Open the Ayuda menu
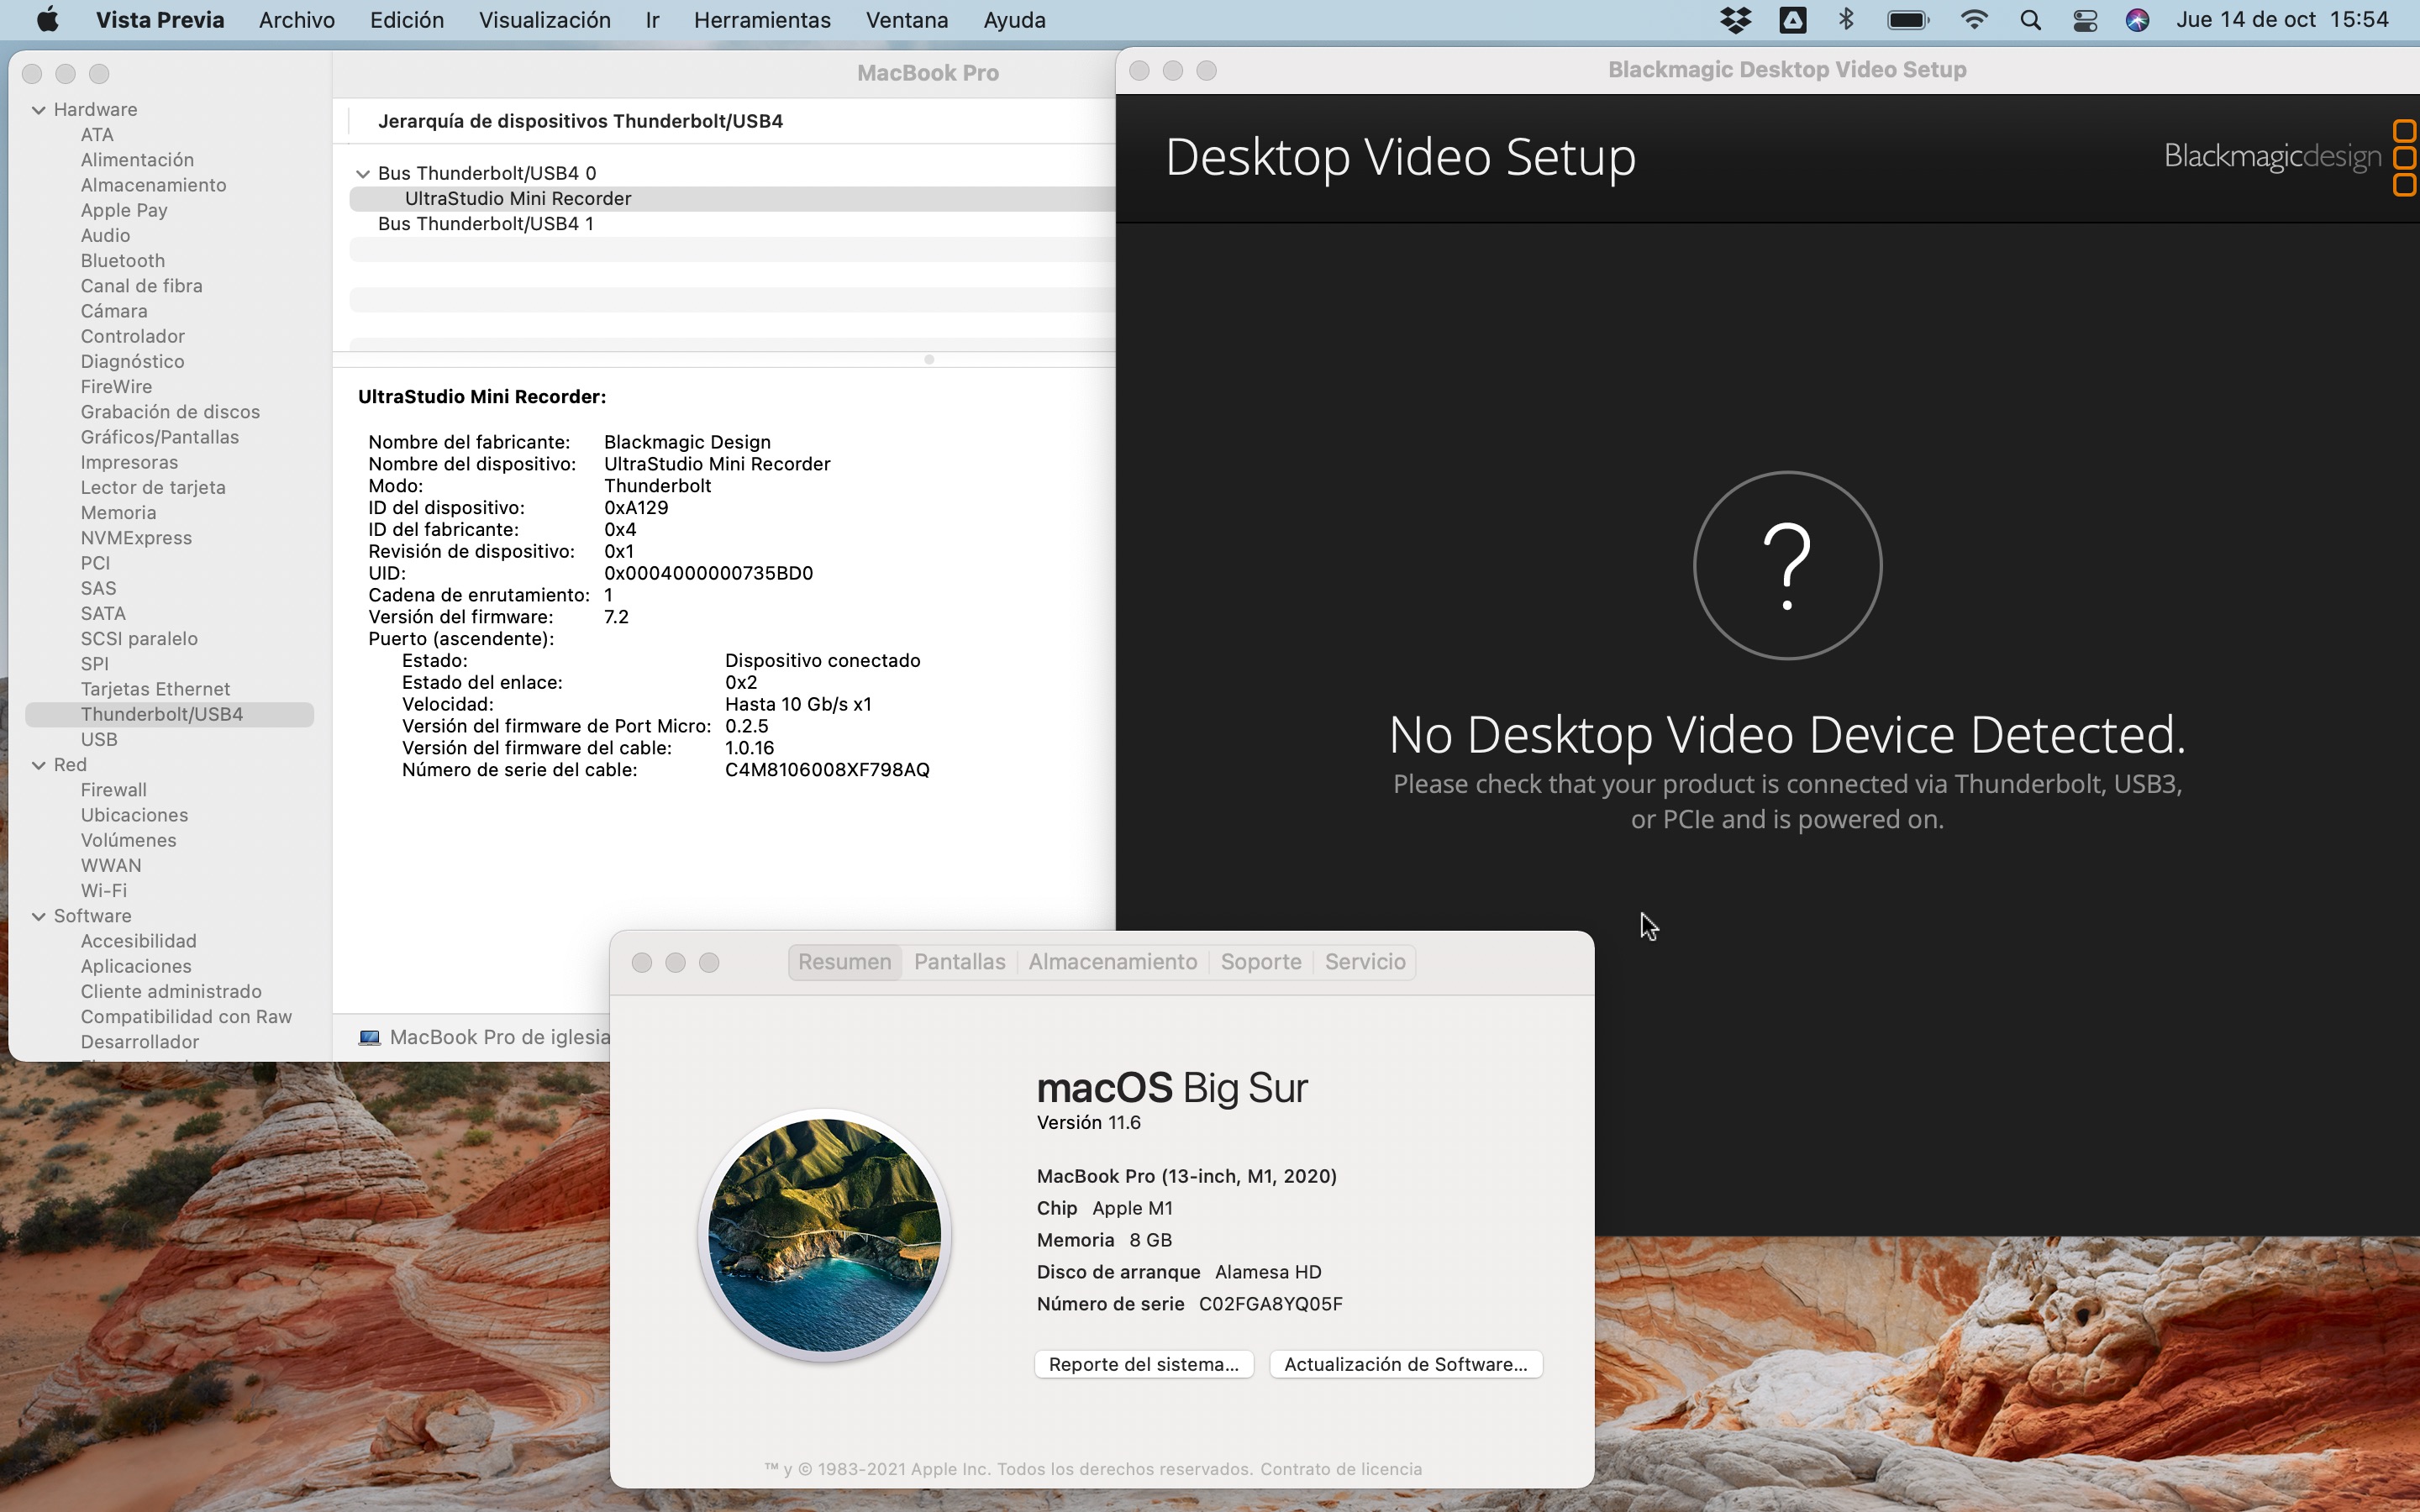 pyautogui.click(x=1014, y=20)
